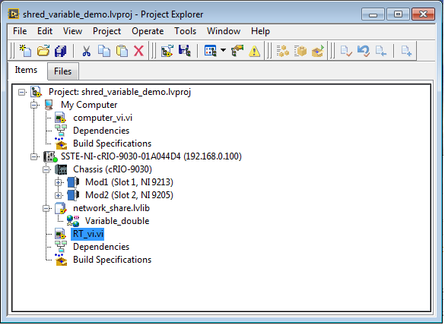Select network_share.lvlib library
Image resolution: width=445 pixels, height=325 pixels.
point(111,208)
